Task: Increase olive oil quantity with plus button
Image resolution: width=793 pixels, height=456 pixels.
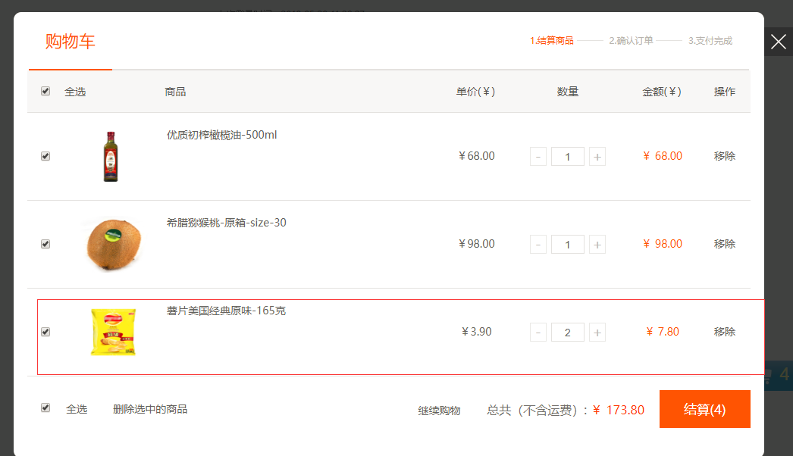Action: pyautogui.click(x=597, y=157)
